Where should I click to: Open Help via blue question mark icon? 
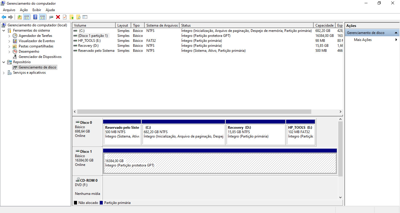pyautogui.click(x=35, y=17)
